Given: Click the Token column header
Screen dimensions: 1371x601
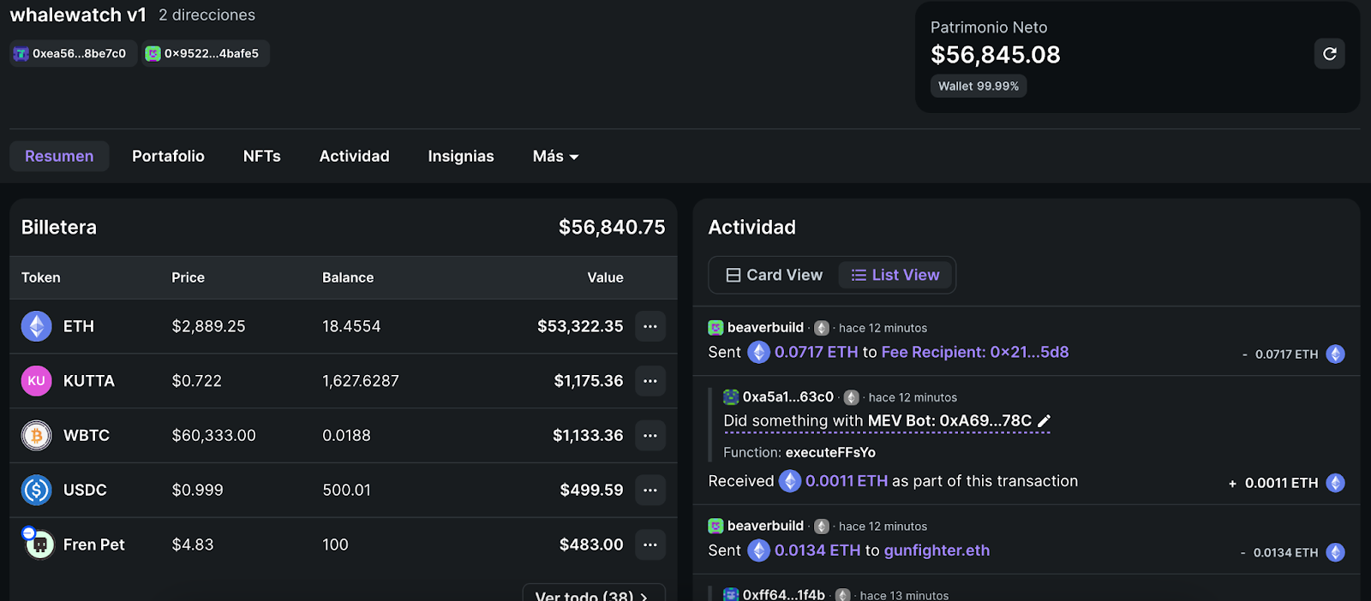Looking at the screenshot, I should pos(40,277).
